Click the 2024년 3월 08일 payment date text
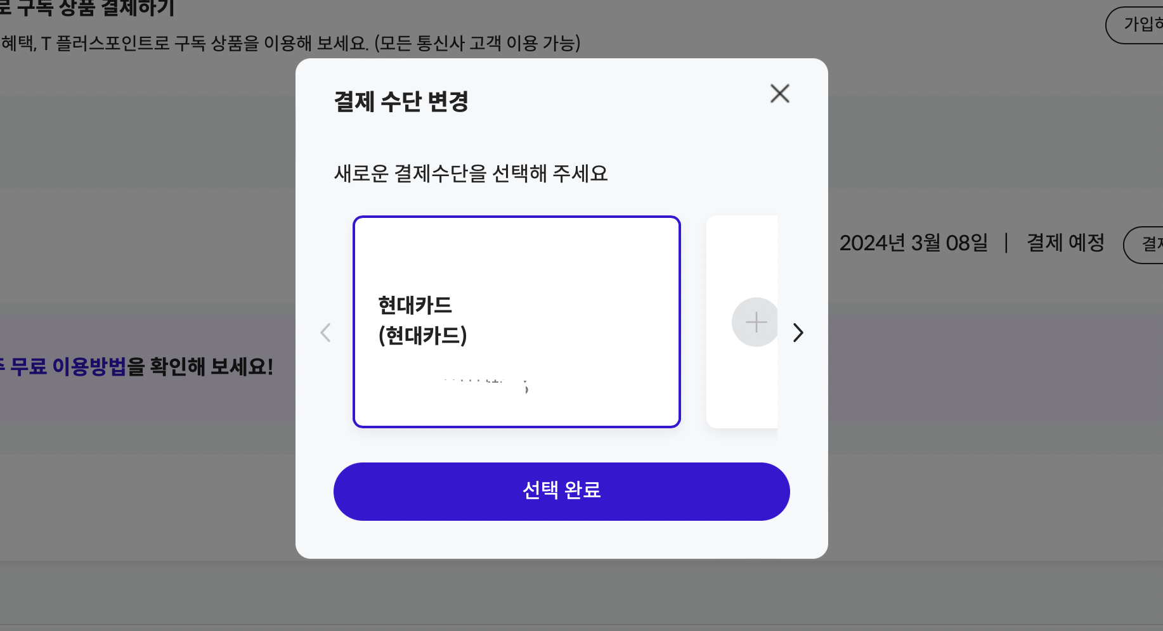This screenshot has width=1163, height=631. pos(914,243)
